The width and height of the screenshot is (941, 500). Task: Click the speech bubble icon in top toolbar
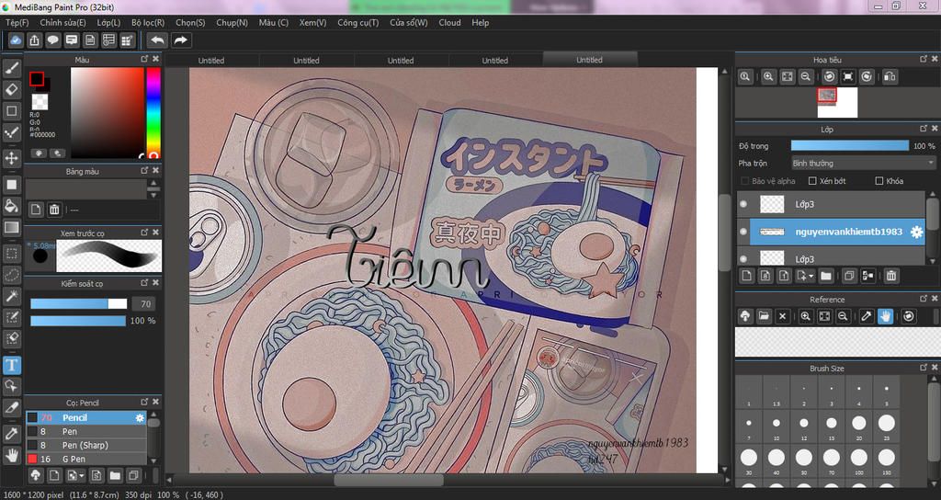[52, 40]
